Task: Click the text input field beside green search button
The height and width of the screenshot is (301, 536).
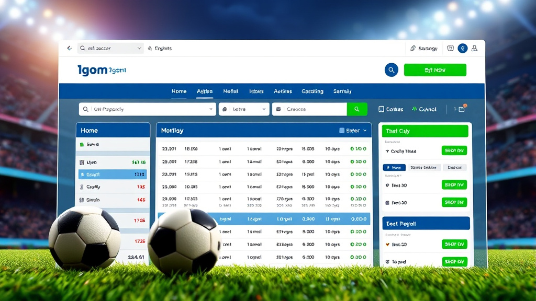Action: [x=309, y=109]
